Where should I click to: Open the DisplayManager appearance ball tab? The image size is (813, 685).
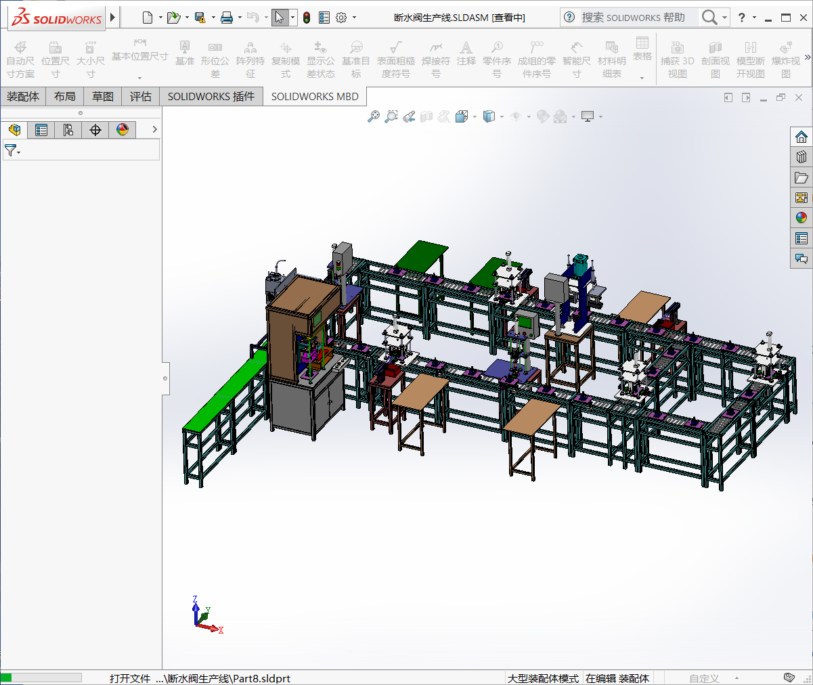(123, 130)
